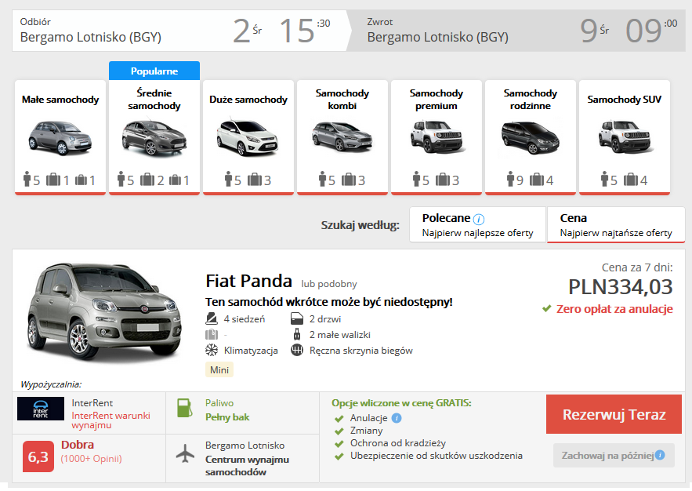692x491 pixels.
Task: Change the pickup time 15:30
Action: [x=305, y=31]
